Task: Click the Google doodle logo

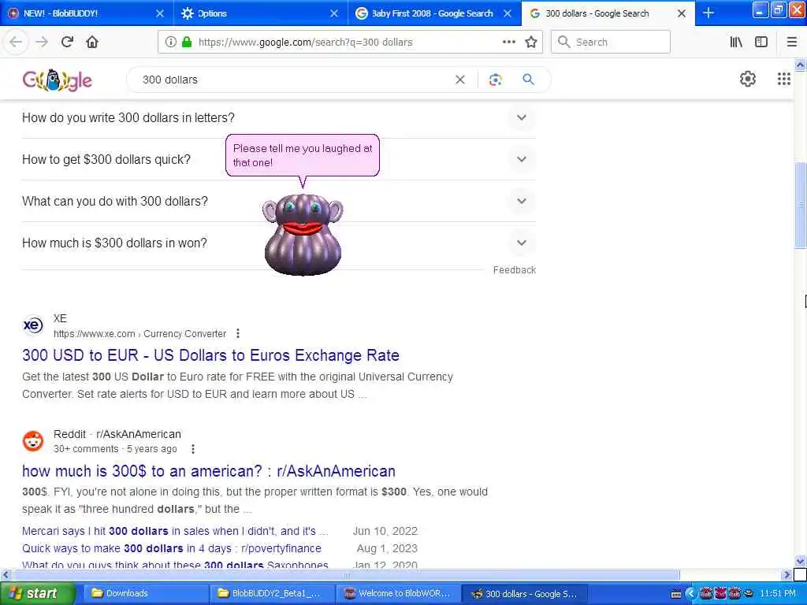Action: point(57,80)
